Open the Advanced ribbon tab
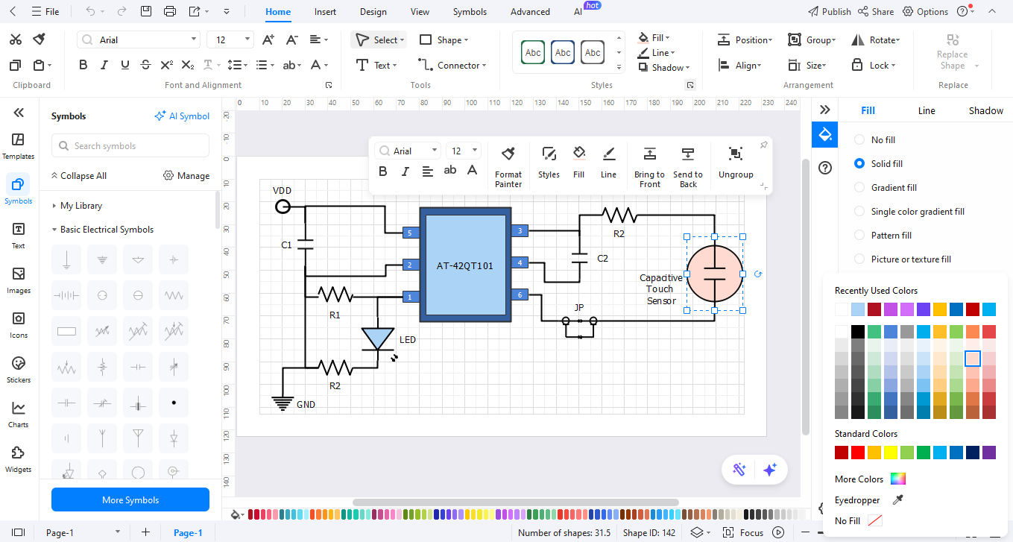The image size is (1013, 542). 530,12
